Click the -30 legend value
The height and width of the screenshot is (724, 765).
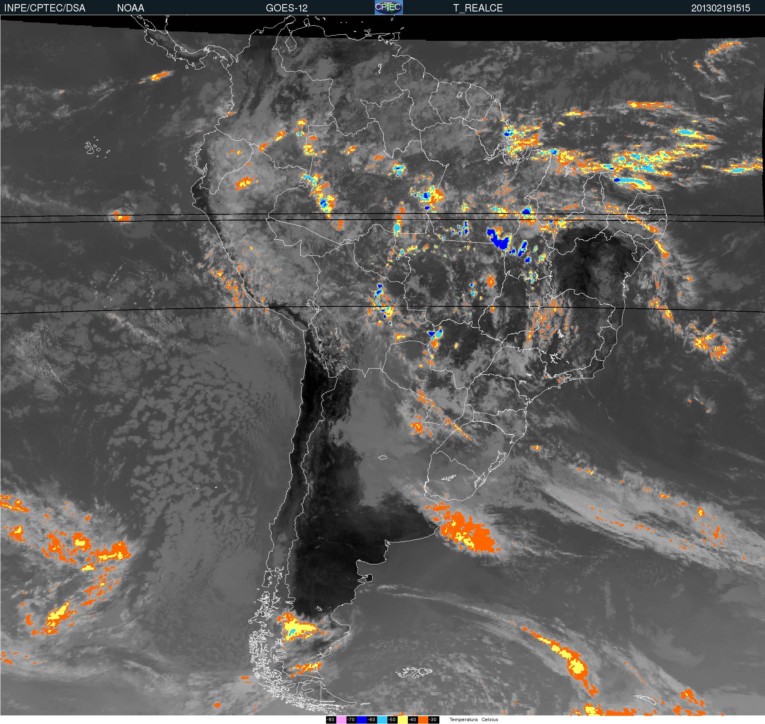[433, 720]
